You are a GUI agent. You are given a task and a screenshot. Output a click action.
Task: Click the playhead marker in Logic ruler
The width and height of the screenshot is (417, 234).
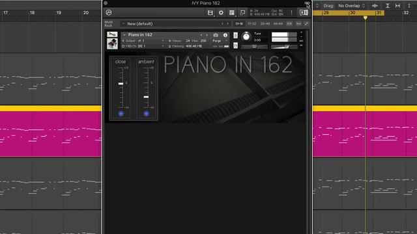click(366, 18)
